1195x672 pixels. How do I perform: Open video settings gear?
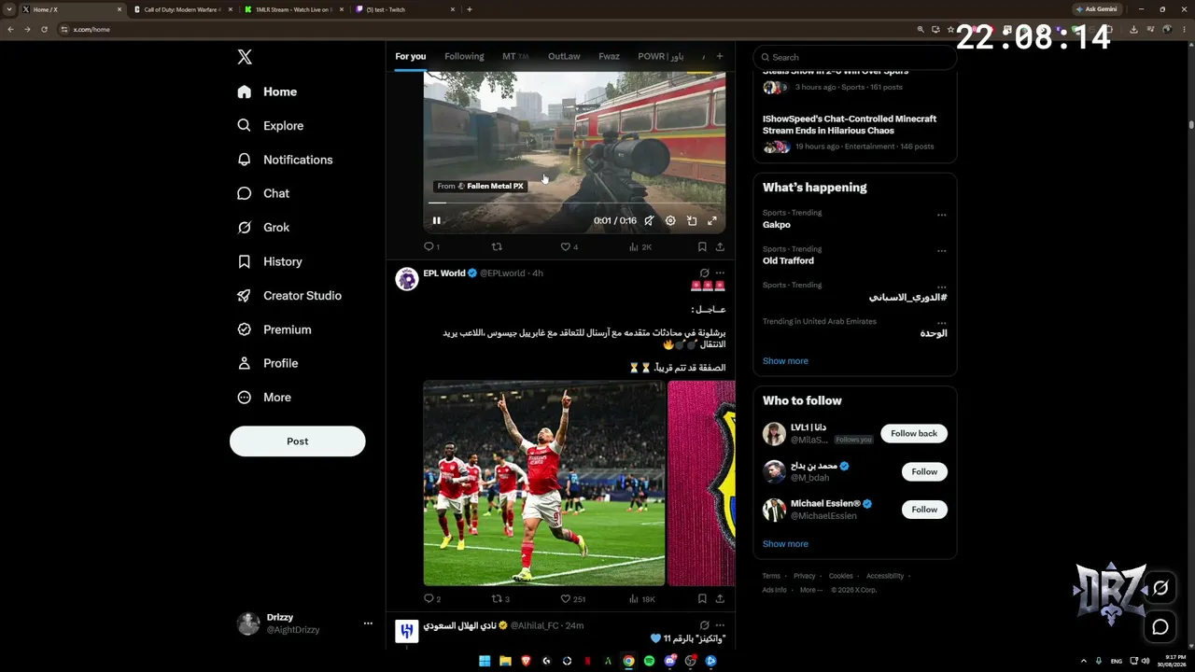670,221
